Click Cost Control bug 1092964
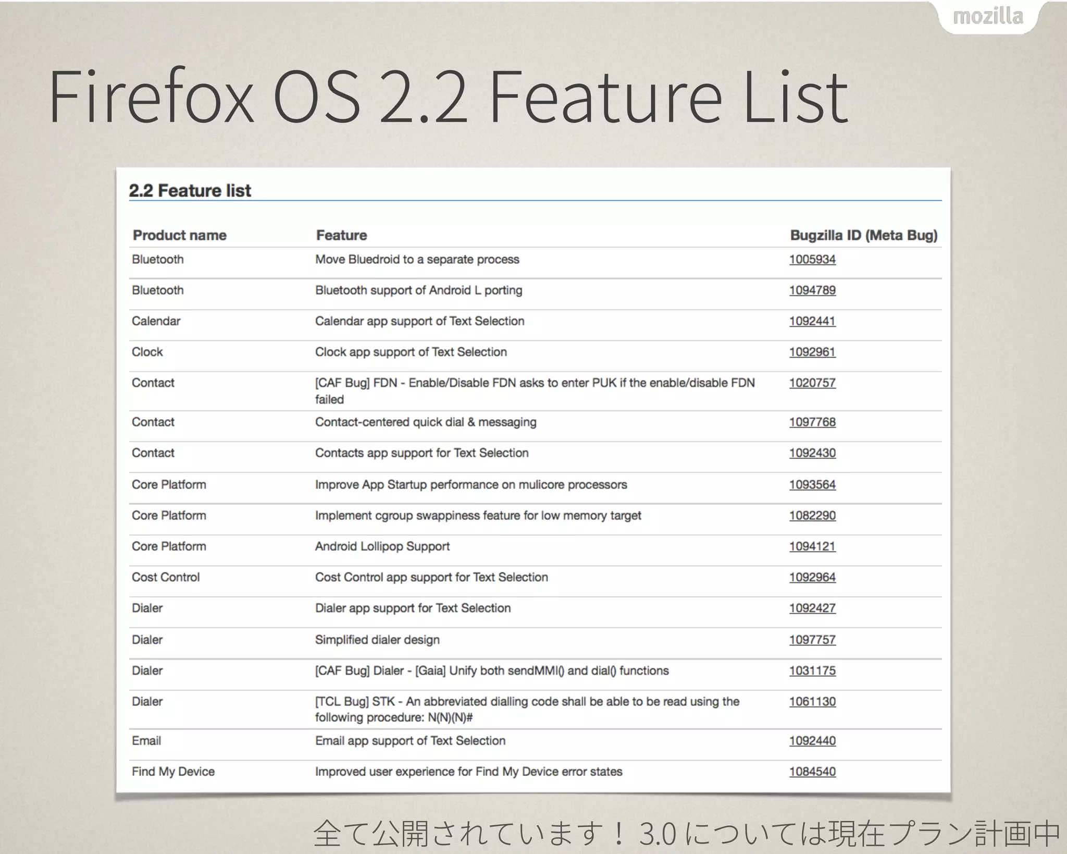The width and height of the screenshot is (1067, 854). click(812, 577)
